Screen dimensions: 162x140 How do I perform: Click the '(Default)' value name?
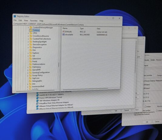68,32
